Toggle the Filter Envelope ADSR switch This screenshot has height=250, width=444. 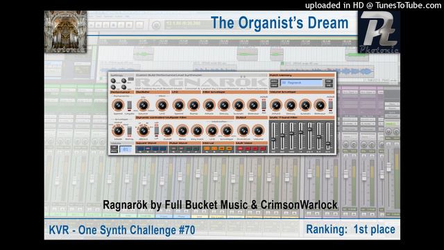click(264, 105)
